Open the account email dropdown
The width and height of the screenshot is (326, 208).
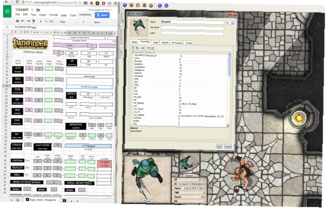click(x=100, y=10)
